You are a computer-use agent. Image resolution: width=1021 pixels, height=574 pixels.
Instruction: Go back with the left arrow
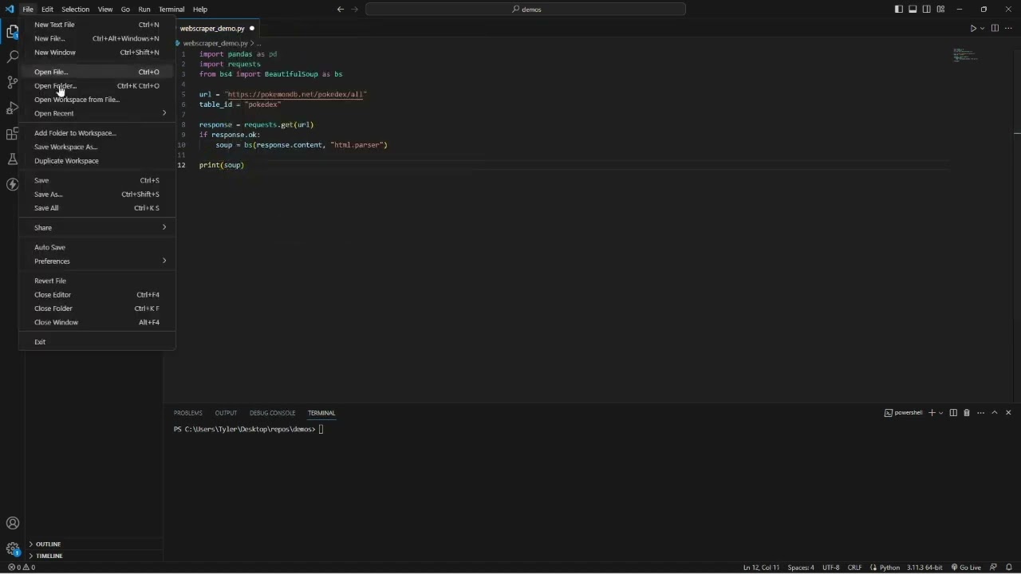click(x=341, y=10)
